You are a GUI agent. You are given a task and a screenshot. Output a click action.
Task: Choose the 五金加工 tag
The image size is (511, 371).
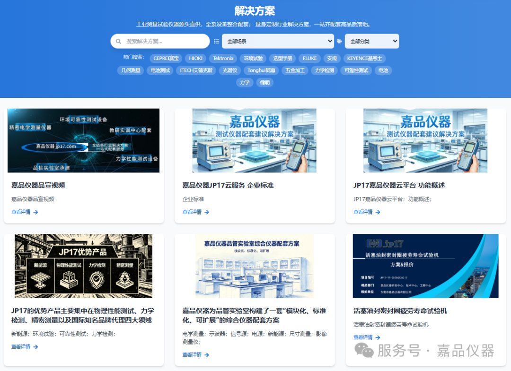pyautogui.click(x=295, y=70)
